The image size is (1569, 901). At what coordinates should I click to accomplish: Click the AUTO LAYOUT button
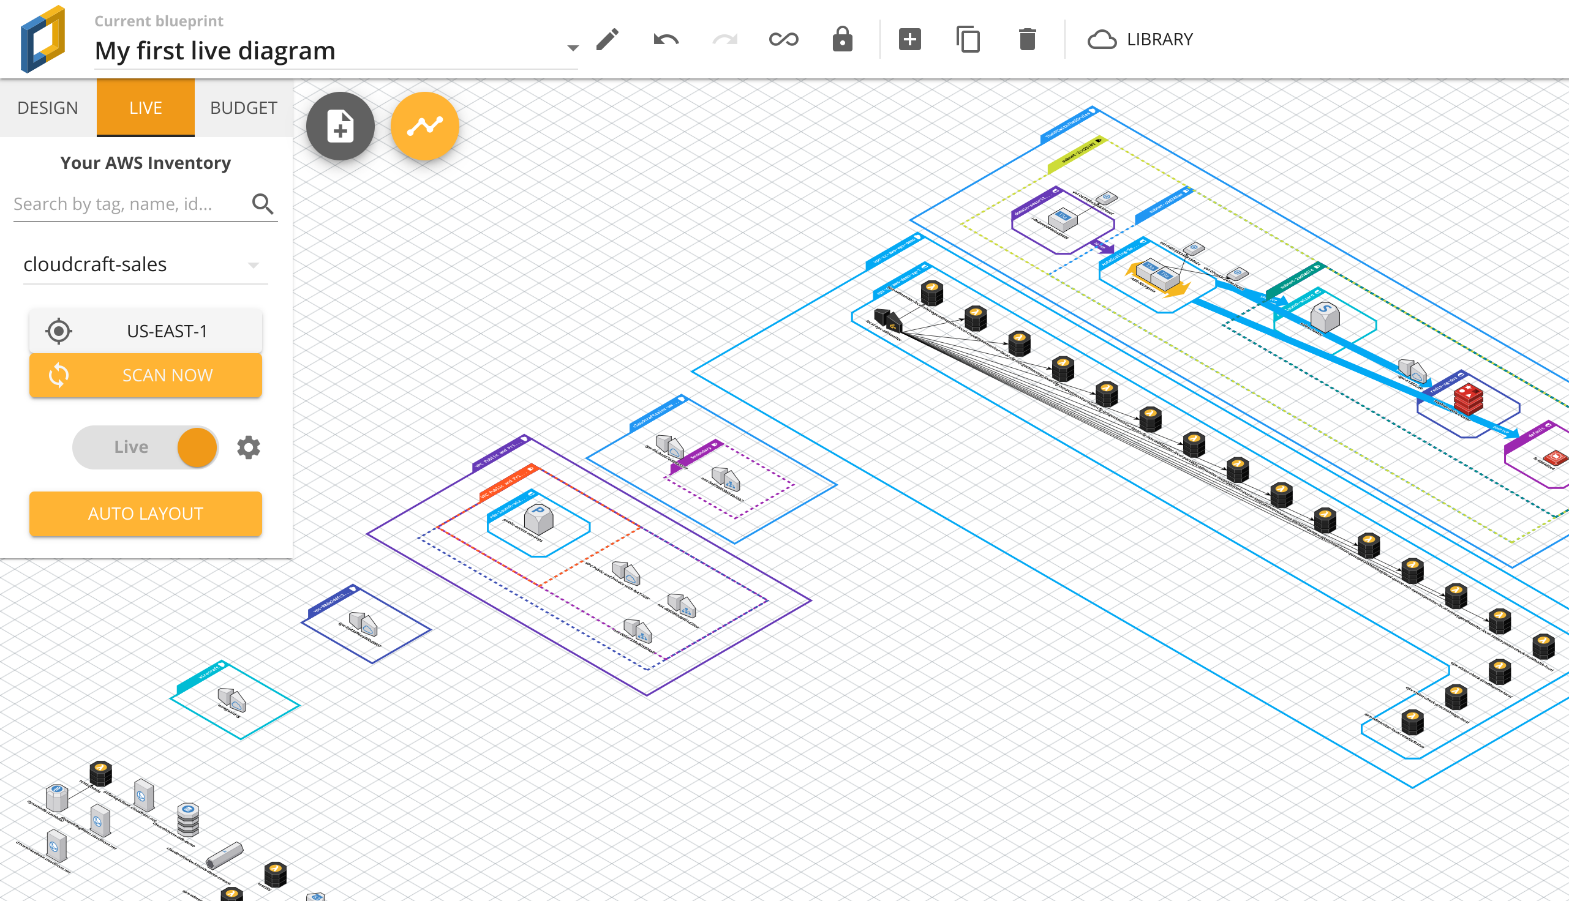(146, 513)
